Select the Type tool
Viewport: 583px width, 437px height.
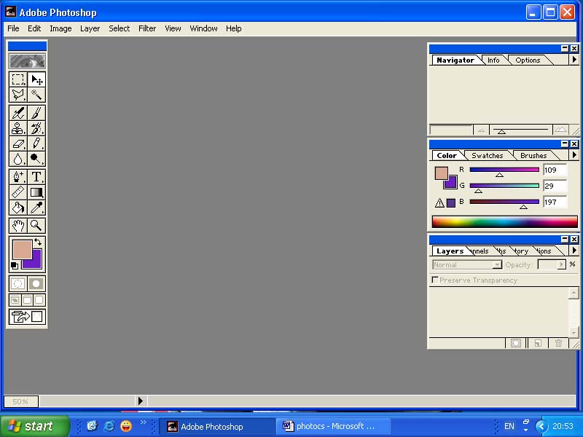(x=36, y=177)
